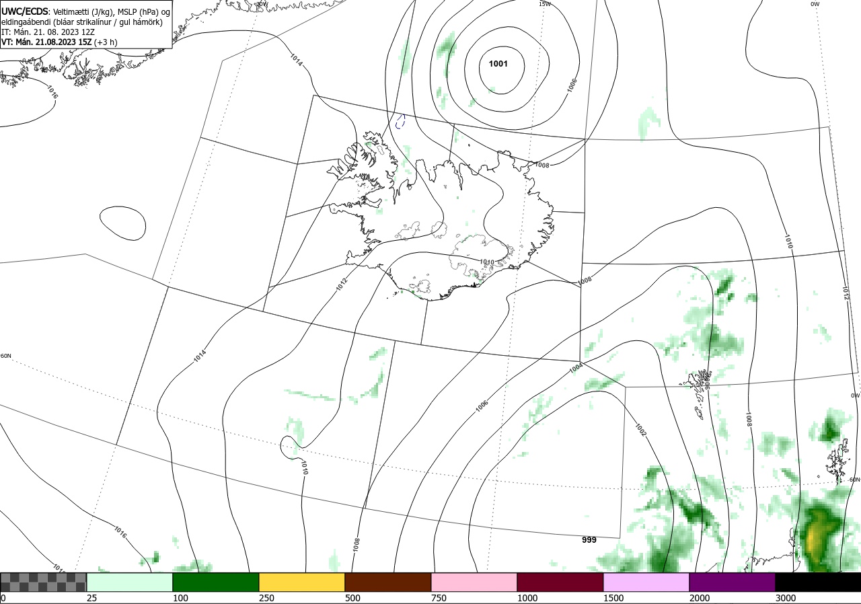Click the "30W" longitude label
The width and height of the screenshot is (861, 604).
(x=262, y=4)
